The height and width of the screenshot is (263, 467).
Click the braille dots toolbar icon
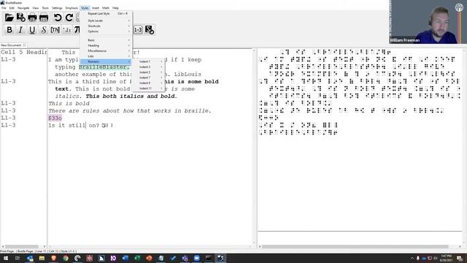(66, 30)
